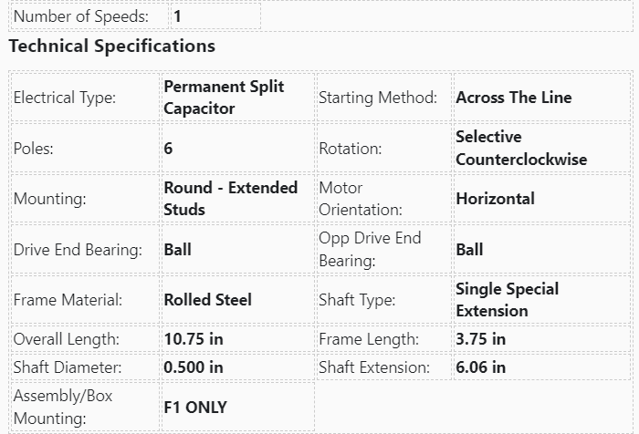Screen dimensions: 639x434
Task: Select the 3.75 in frame length value
Action: tap(481, 339)
